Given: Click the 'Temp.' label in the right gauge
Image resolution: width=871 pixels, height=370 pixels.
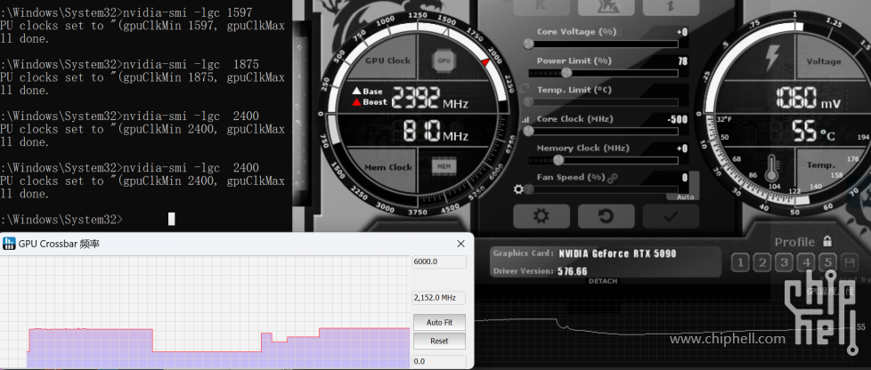Looking at the screenshot, I should tap(821, 165).
